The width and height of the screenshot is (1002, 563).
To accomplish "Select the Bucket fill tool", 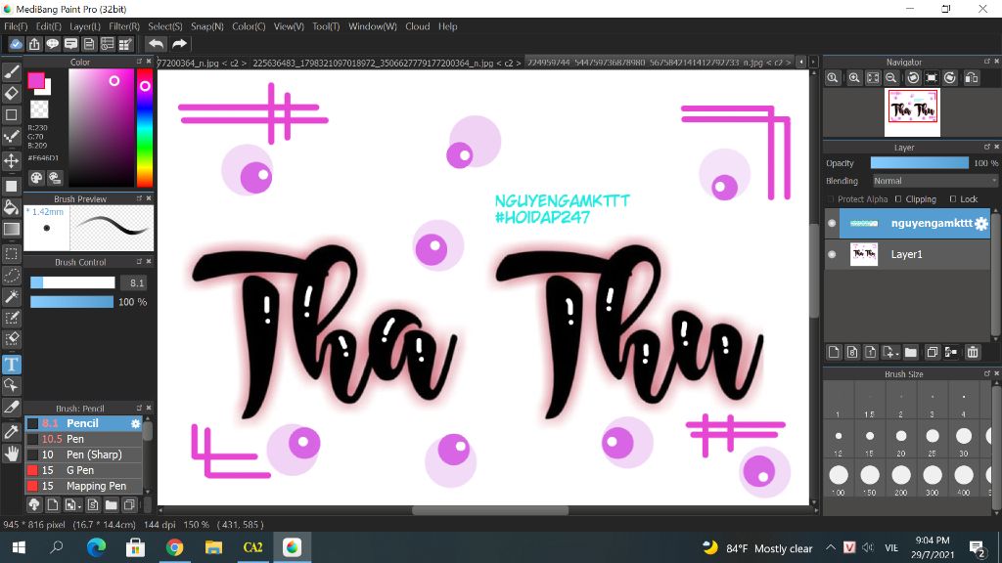I will [x=12, y=207].
